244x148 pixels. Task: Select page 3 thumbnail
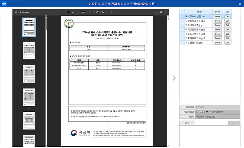(29, 74)
